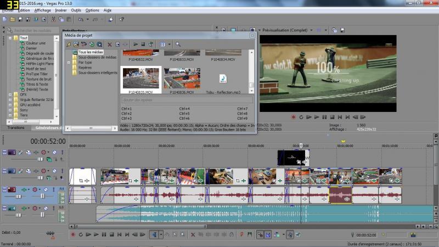439x247 pixels.
Task: Open the Prévisualisation quality dropdown
Action: click(x=311, y=30)
